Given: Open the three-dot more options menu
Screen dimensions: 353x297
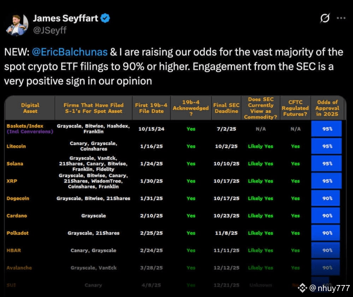Looking at the screenshot, I should [x=341, y=18].
